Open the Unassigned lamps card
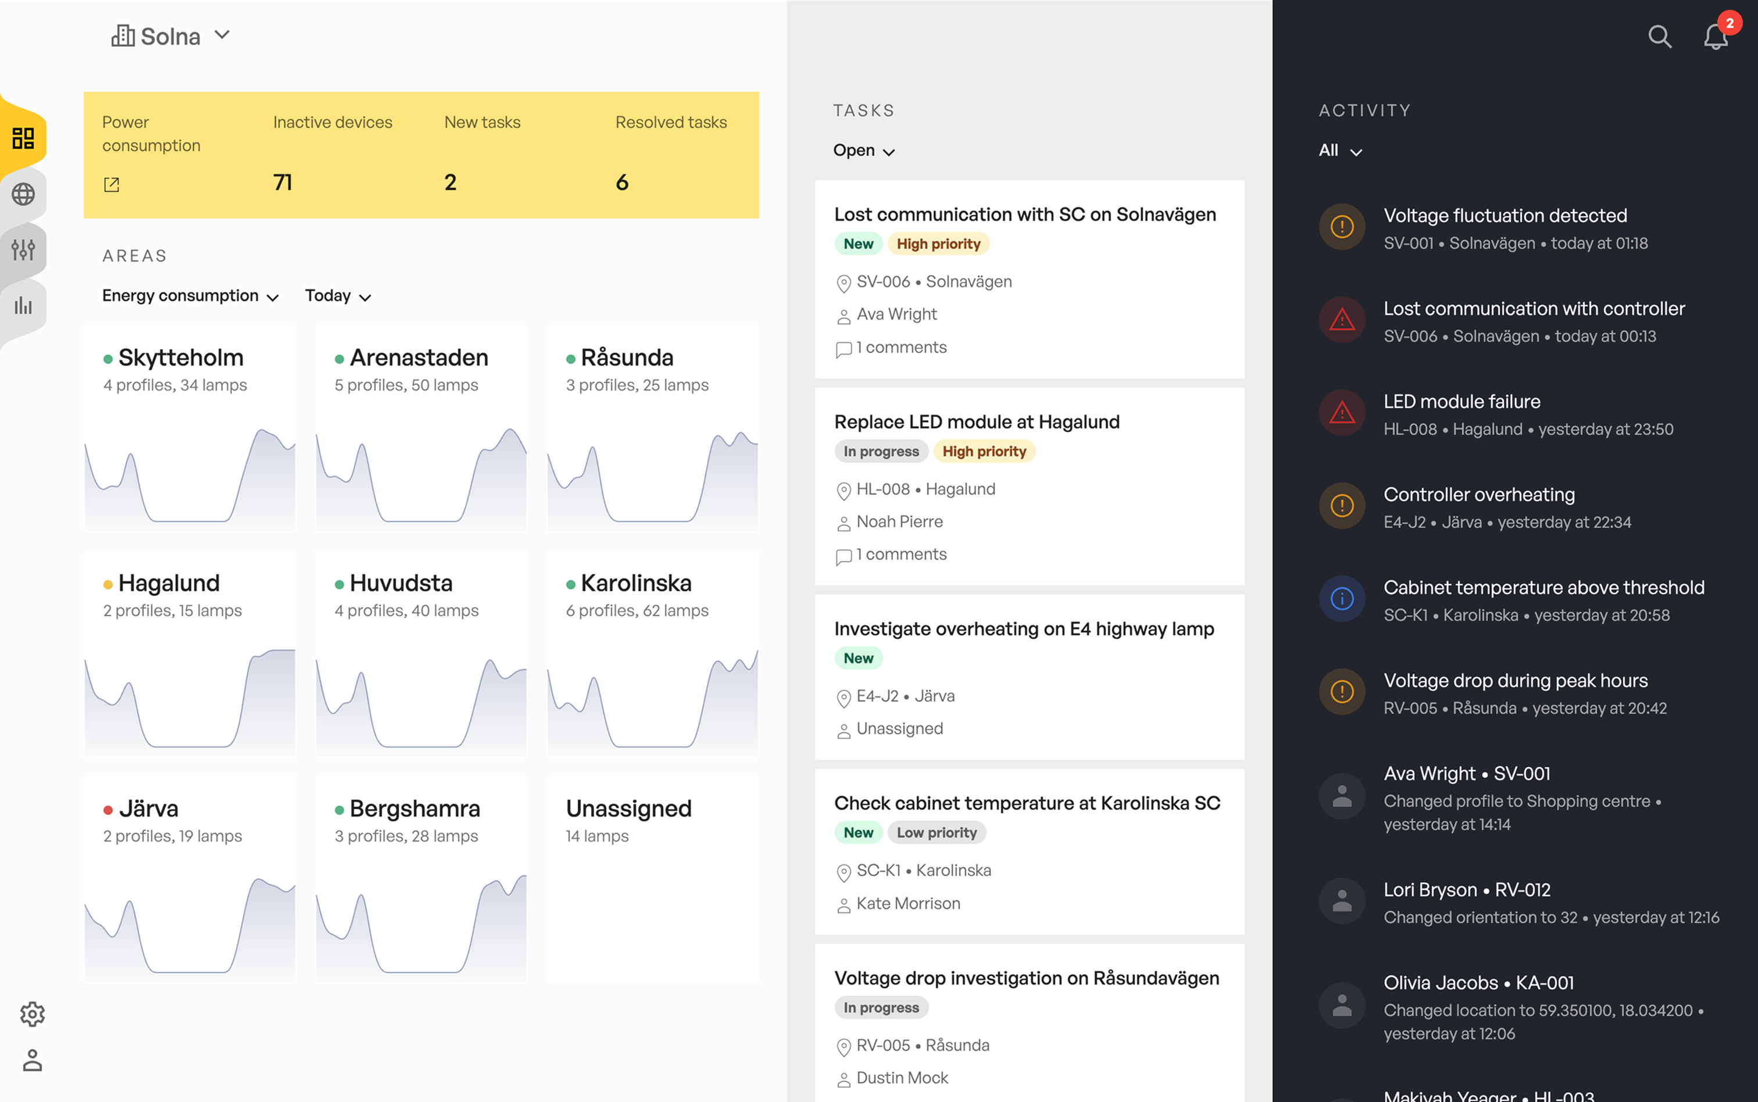 652,880
